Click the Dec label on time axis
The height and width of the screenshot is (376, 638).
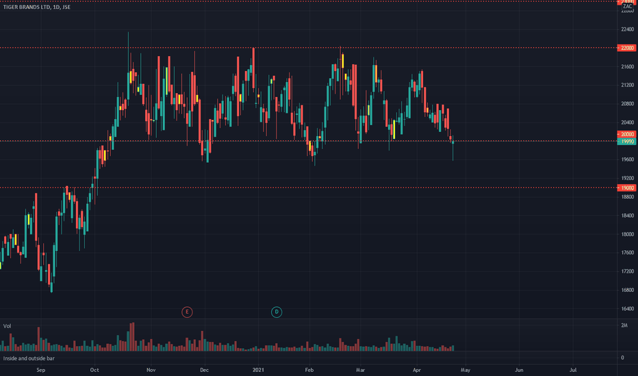(x=204, y=370)
